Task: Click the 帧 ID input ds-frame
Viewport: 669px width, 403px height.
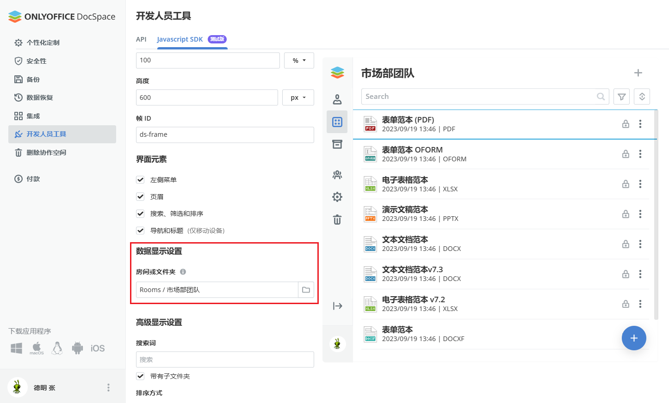Action: pyautogui.click(x=225, y=134)
